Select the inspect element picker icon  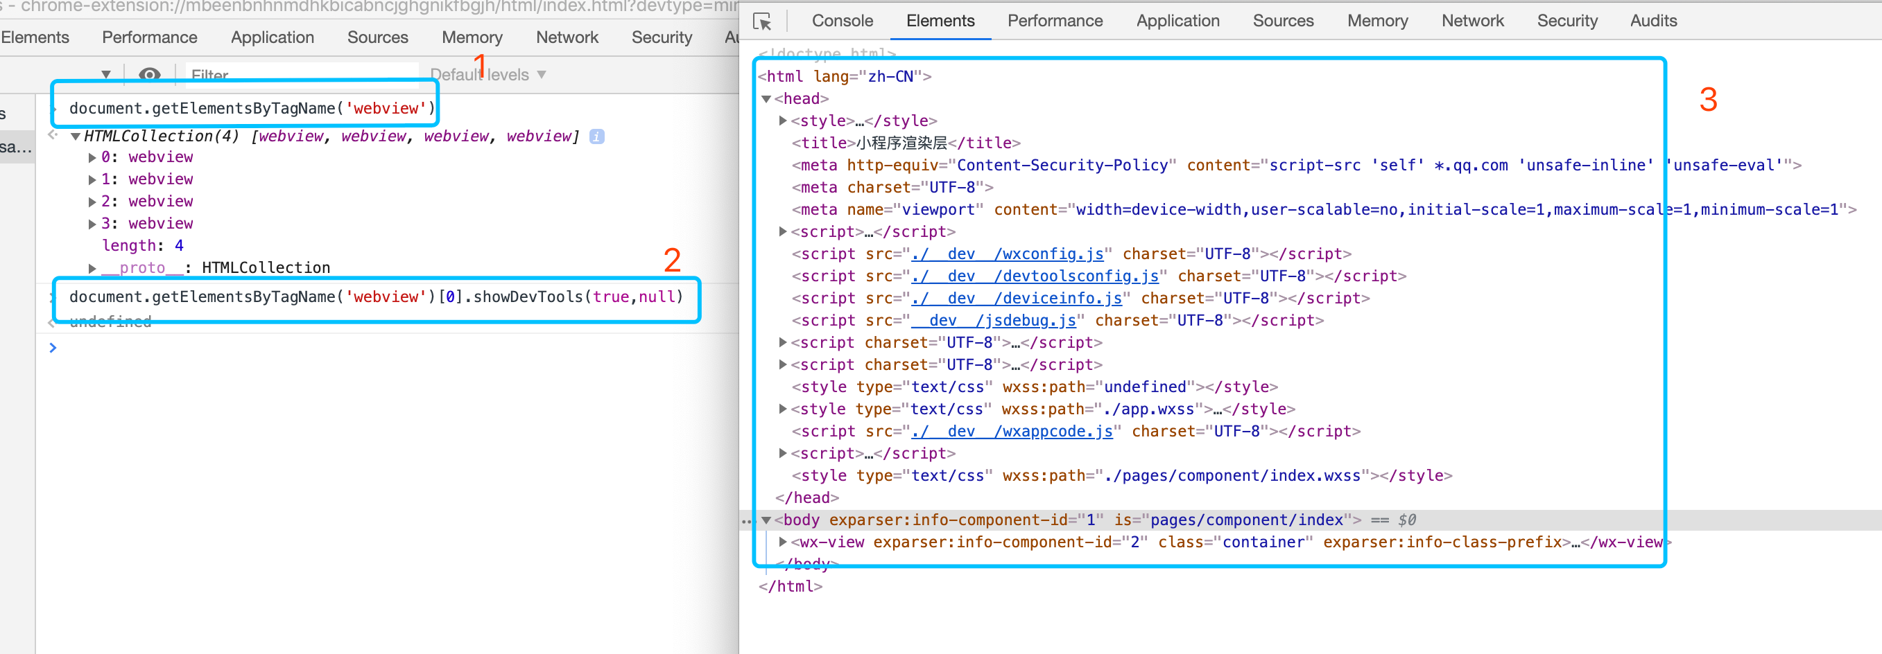pos(763,22)
